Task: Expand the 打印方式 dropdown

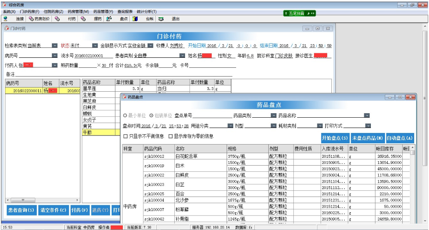Action: coord(368,126)
